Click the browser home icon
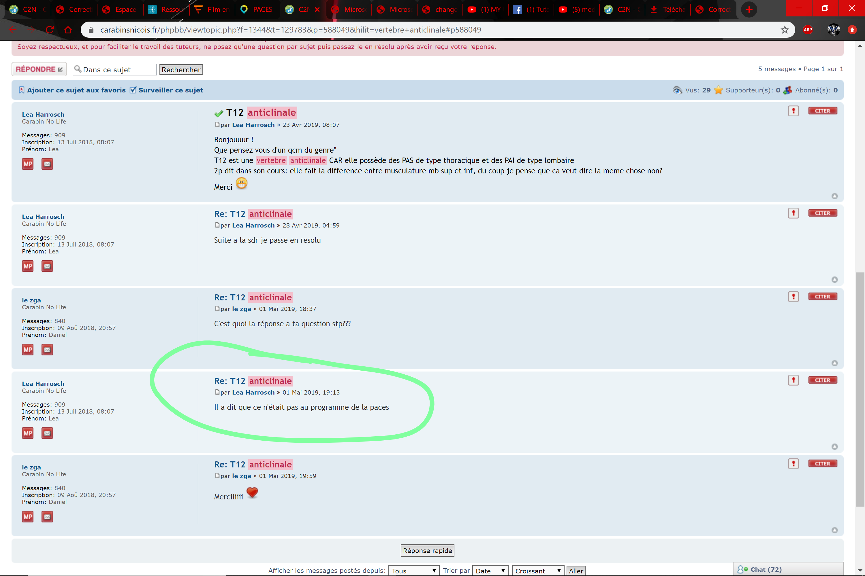Image resolution: width=865 pixels, height=576 pixels. point(68,30)
